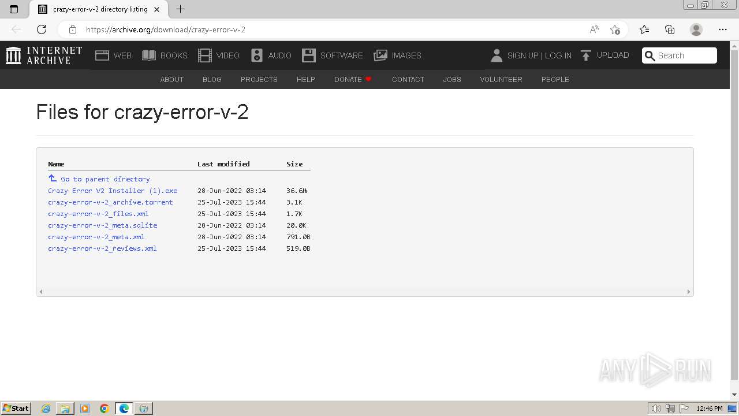Open a new browser tab
739x416 pixels.
tap(180, 9)
